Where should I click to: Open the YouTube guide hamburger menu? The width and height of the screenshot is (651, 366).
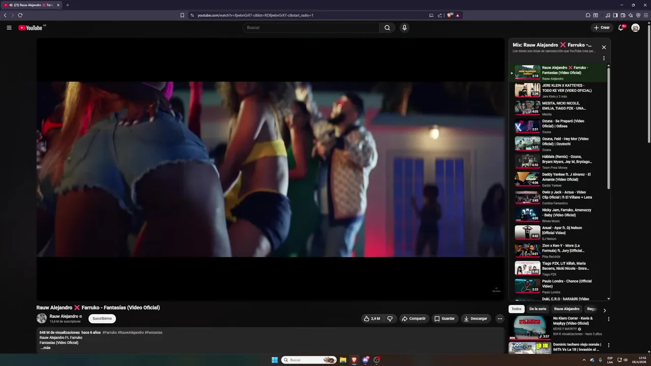pos(9,27)
